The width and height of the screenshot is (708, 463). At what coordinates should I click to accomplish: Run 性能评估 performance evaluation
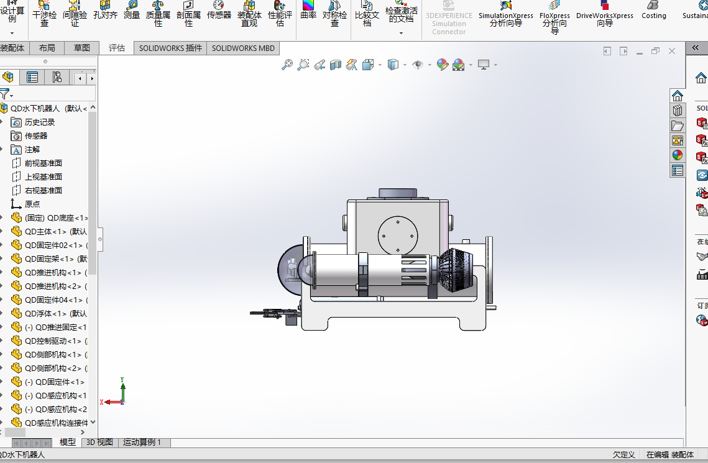click(x=280, y=14)
